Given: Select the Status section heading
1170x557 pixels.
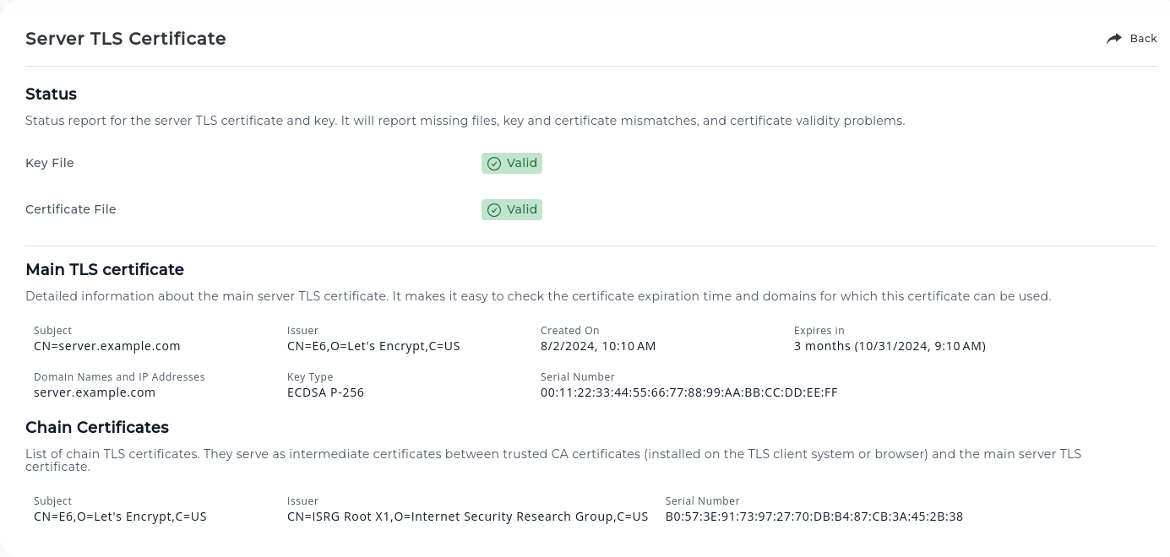Looking at the screenshot, I should (51, 94).
